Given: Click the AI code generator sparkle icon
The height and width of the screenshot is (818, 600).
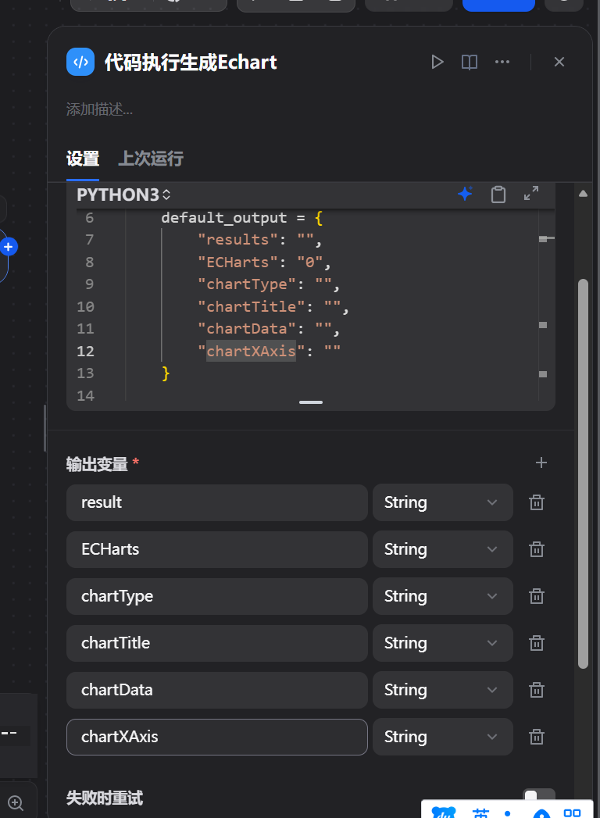Looking at the screenshot, I should click(x=465, y=194).
